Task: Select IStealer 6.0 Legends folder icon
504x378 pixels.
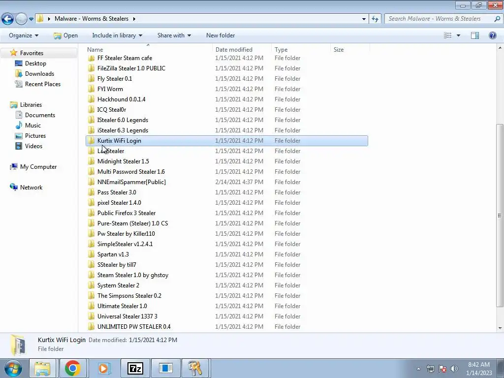Action: pyautogui.click(x=91, y=120)
